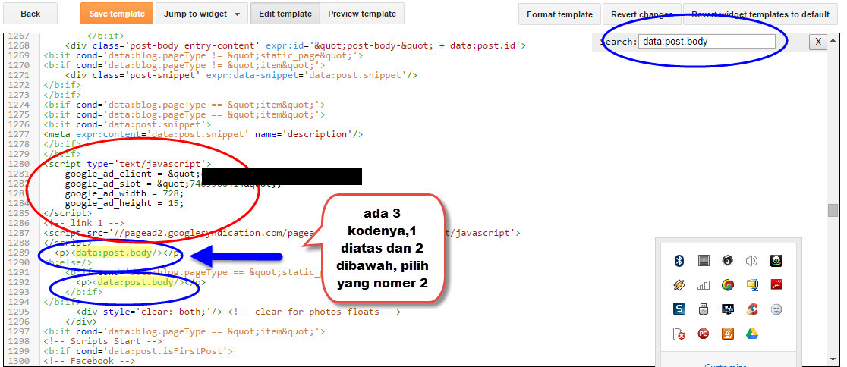The width and height of the screenshot is (847, 367).
Task: Click the data:post.snippet condition on line 1276
Action: click(128, 124)
